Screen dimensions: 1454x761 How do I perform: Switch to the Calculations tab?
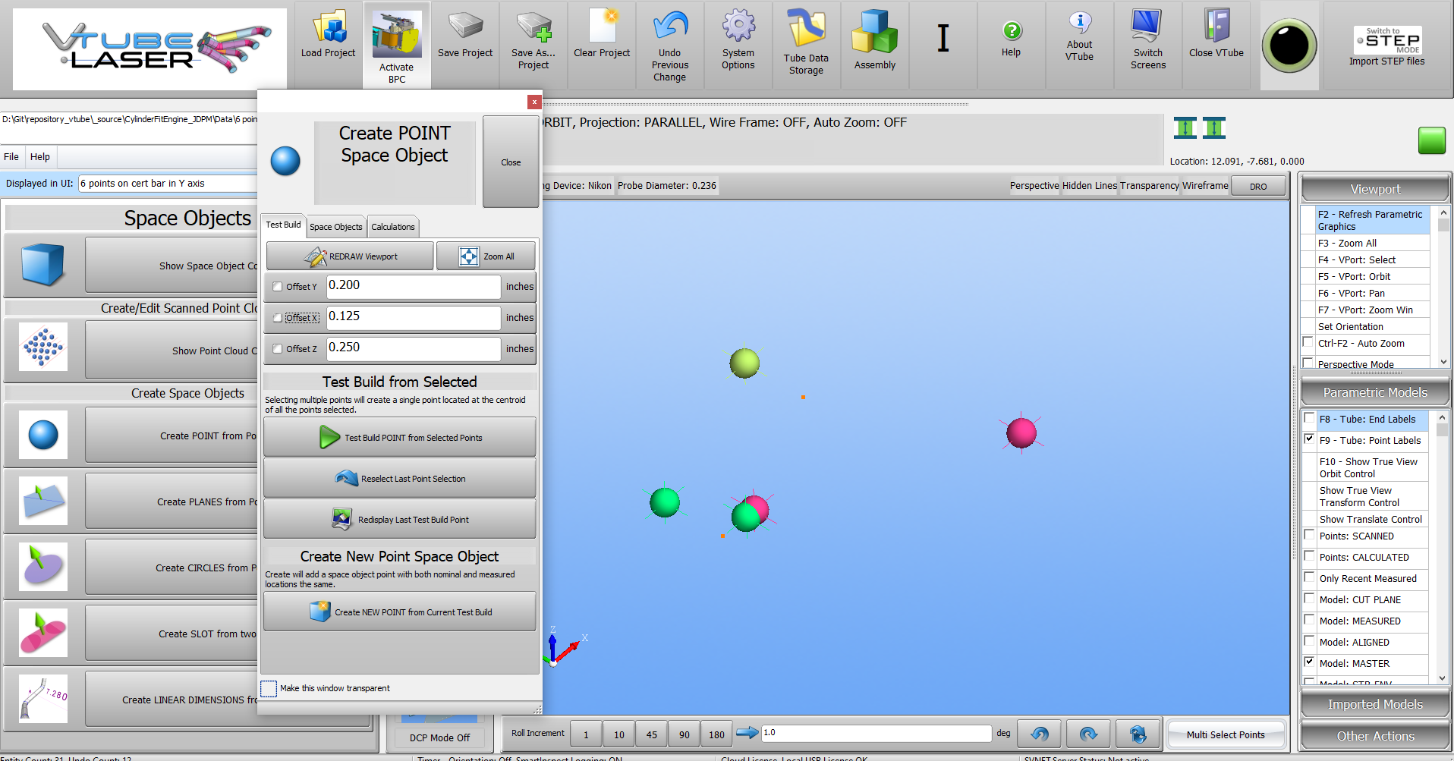click(x=392, y=227)
